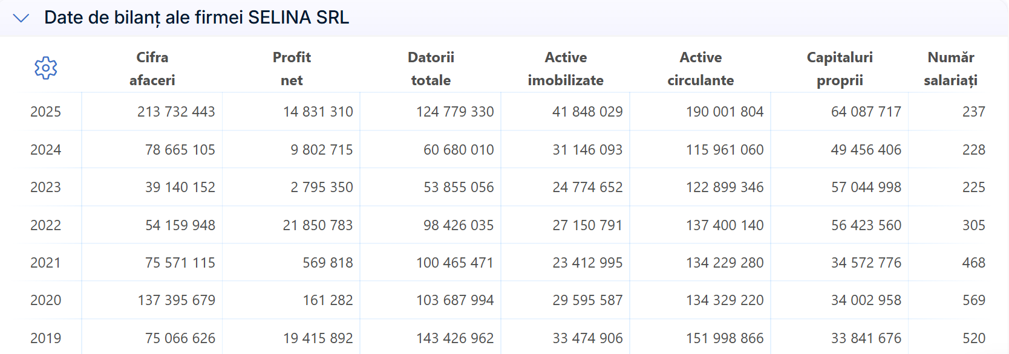Viewport: 1009px width, 354px height.
Task: Select the Active circulante column header
Action: (x=700, y=69)
